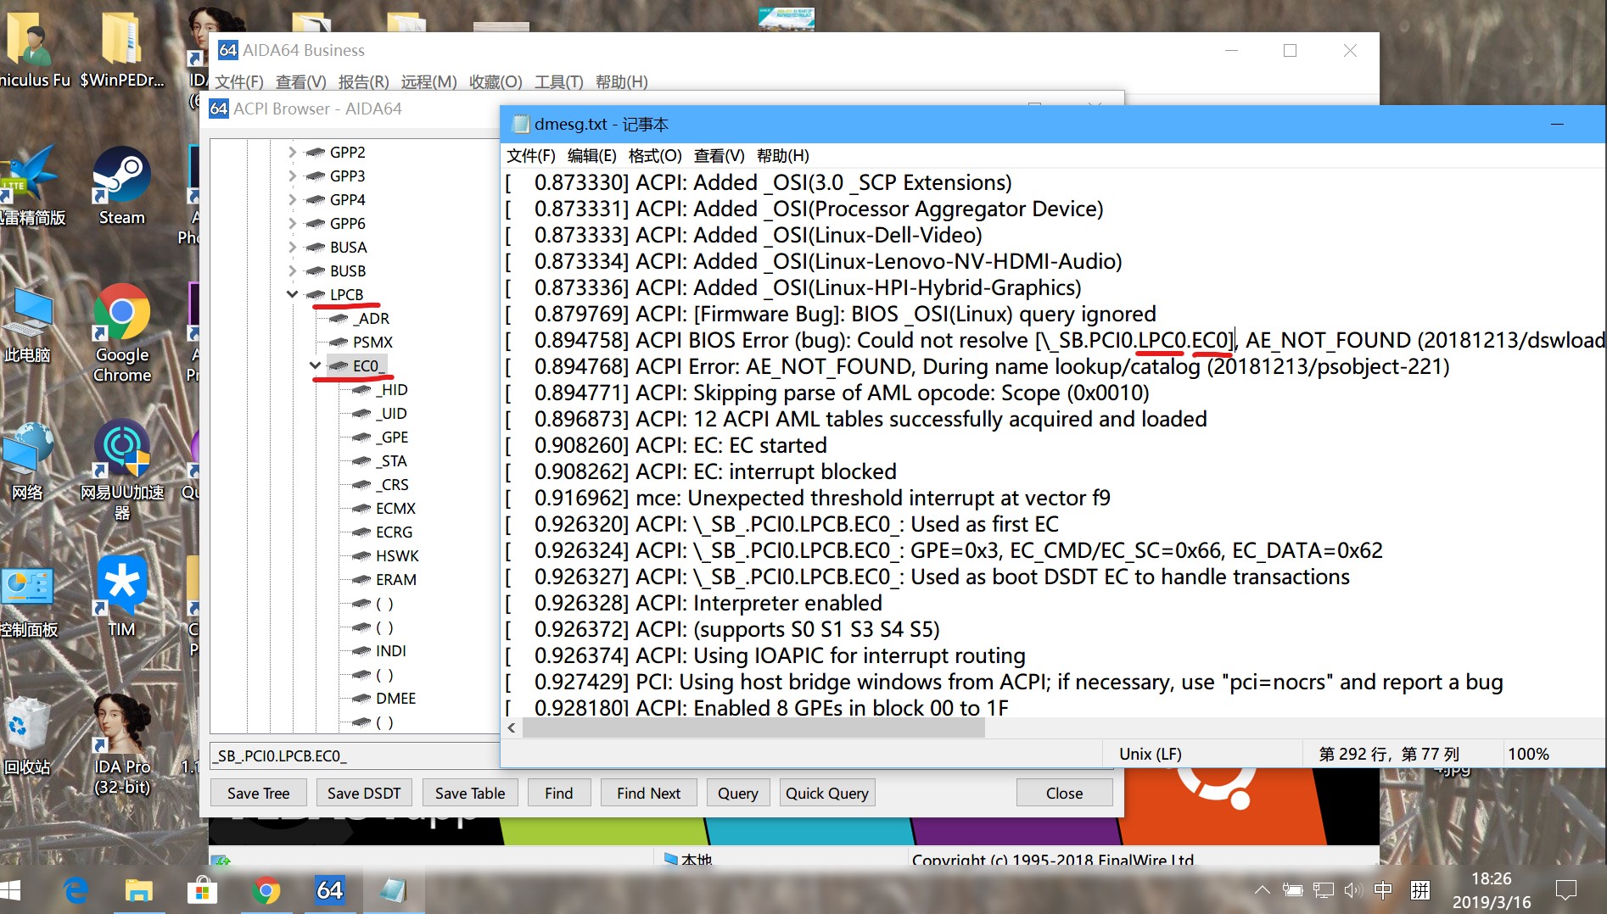Collapse the LPCB tree node
Viewport: 1607px width, 914px height.
click(292, 294)
